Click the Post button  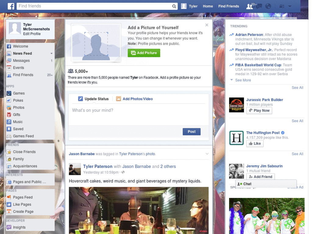191,132
